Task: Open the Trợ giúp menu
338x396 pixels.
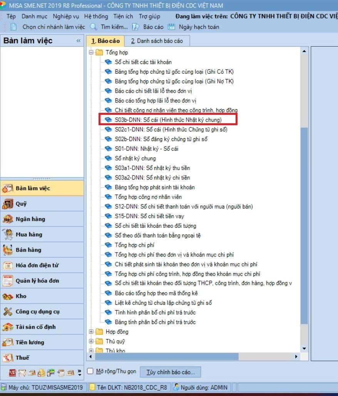Action: 149,17
